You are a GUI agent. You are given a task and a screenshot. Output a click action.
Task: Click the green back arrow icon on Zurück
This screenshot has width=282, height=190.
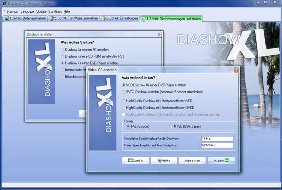point(128,160)
